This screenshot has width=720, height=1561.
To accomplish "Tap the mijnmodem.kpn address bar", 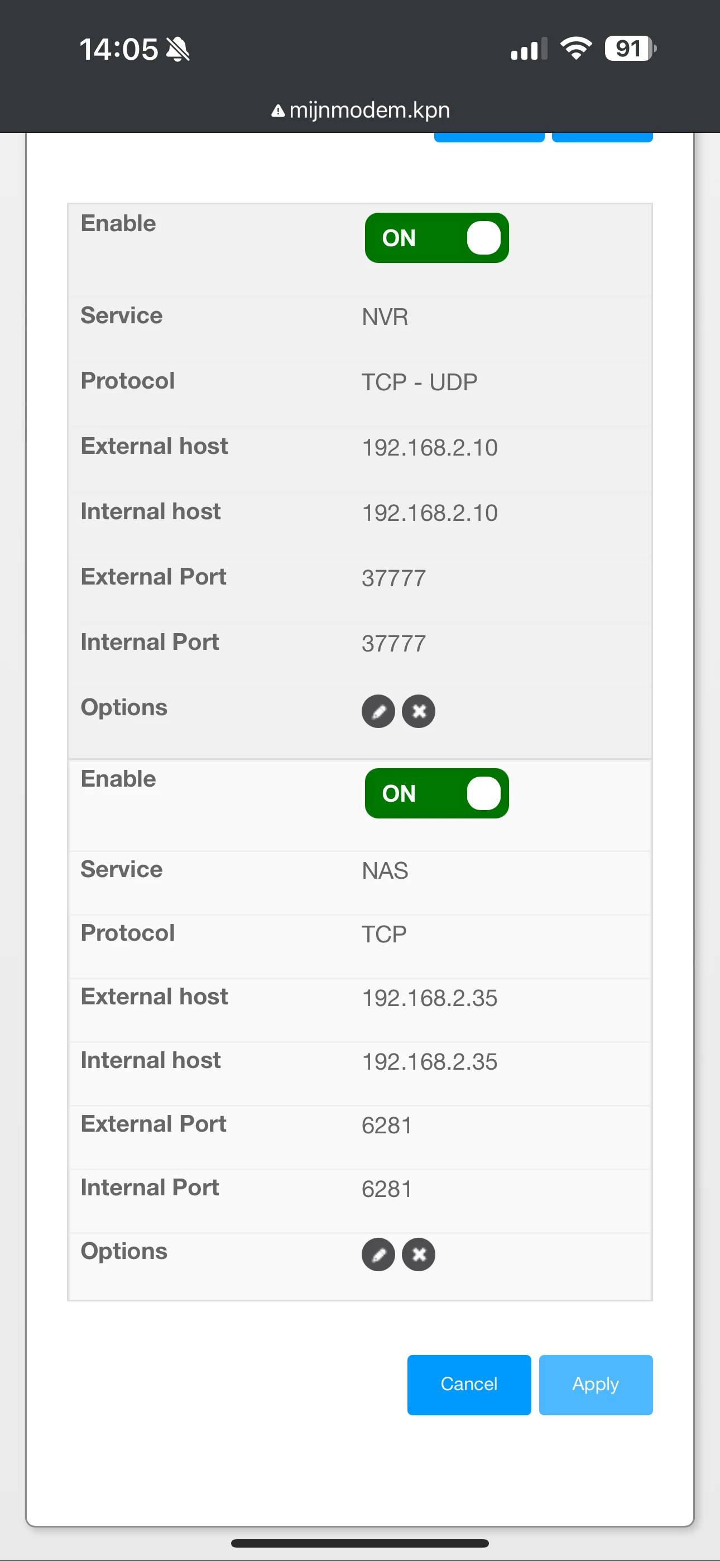I will 361,111.
